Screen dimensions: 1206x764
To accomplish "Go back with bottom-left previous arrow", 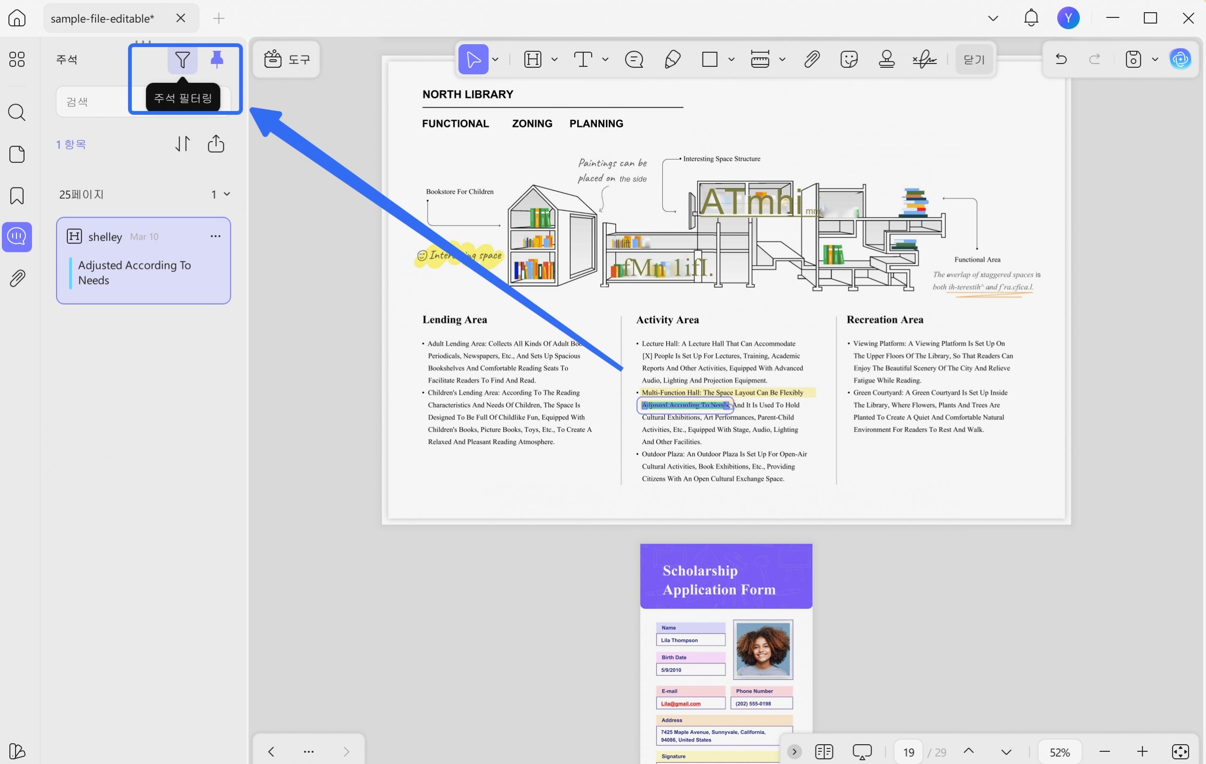I will [271, 751].
